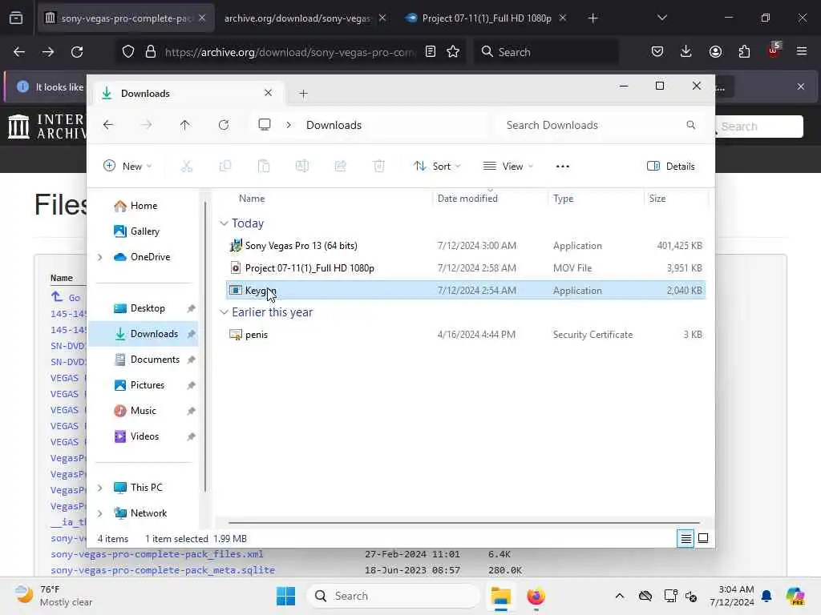This screenshot has width=821, height=615.
Task: Bookmark this page with the star icon
Action: [x=453, y=52]
